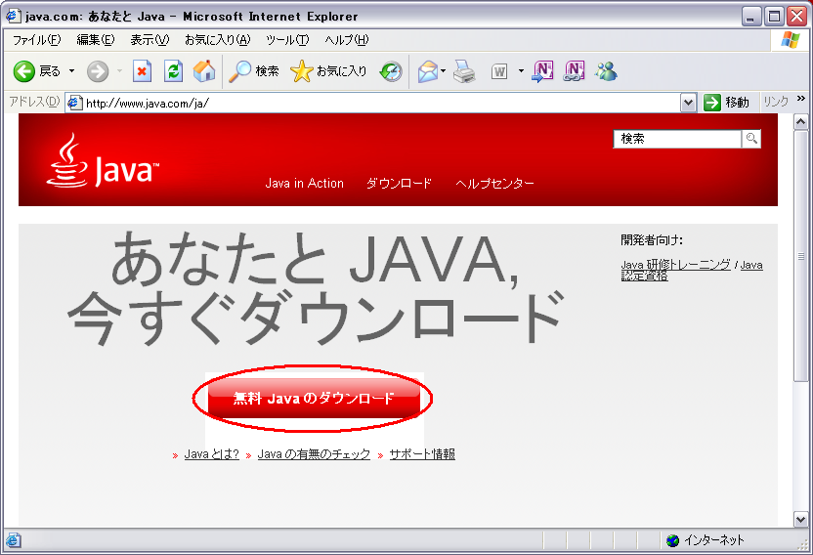Screen dimensions: 813x555
Task: Click the 開発者向け: heading text
Action: point(652,240)
